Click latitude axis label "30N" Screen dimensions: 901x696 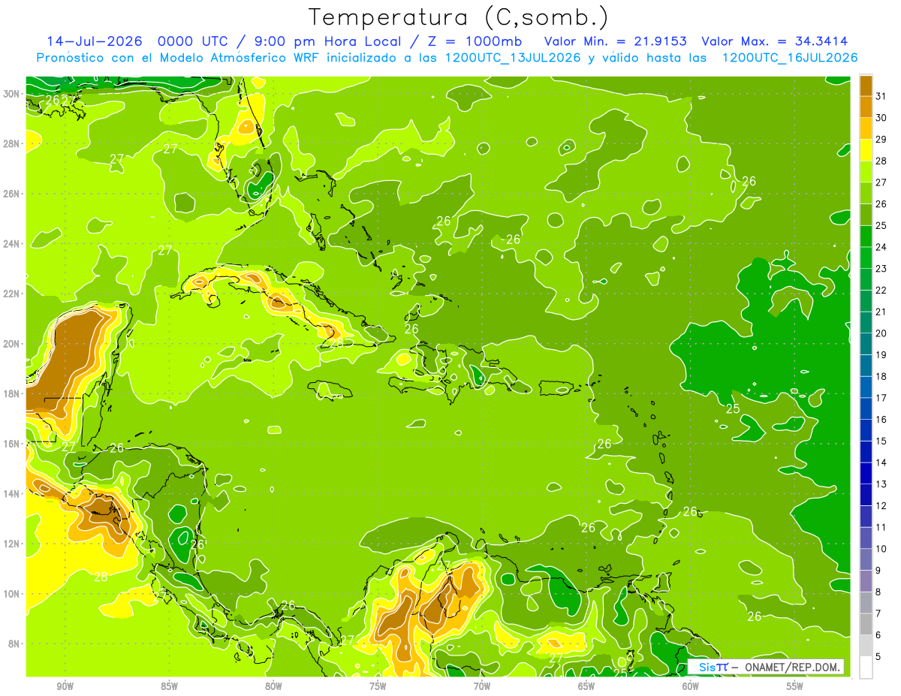(x=12, y=93)
